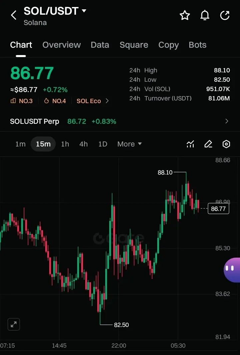240x355 pixels.
Task: Tap the 82.50 chart low marker
Action: pyautogui.click(x=121, y=325)
